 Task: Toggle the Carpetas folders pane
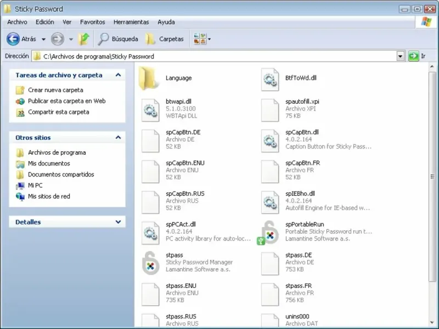click(165, 39)
